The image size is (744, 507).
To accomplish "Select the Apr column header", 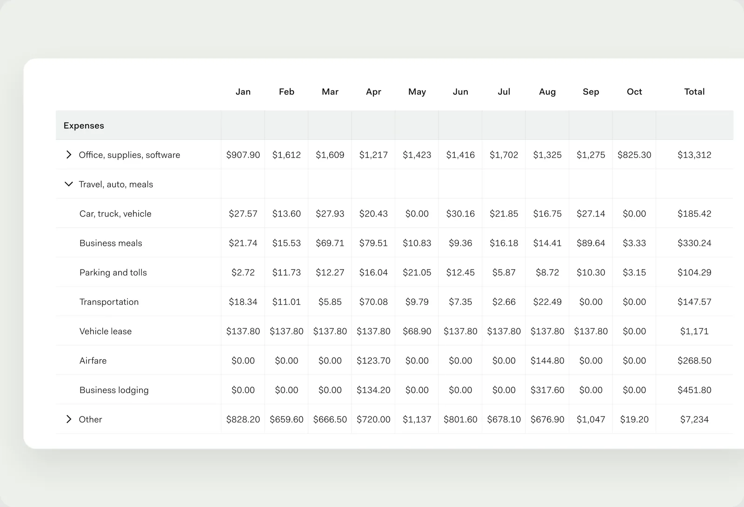I will [373, 92].
